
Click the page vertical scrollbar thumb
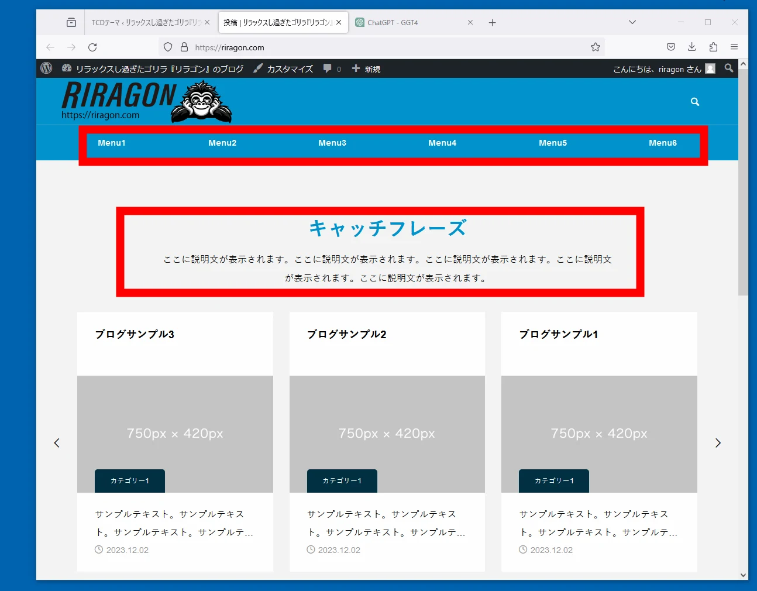point(743,181)
